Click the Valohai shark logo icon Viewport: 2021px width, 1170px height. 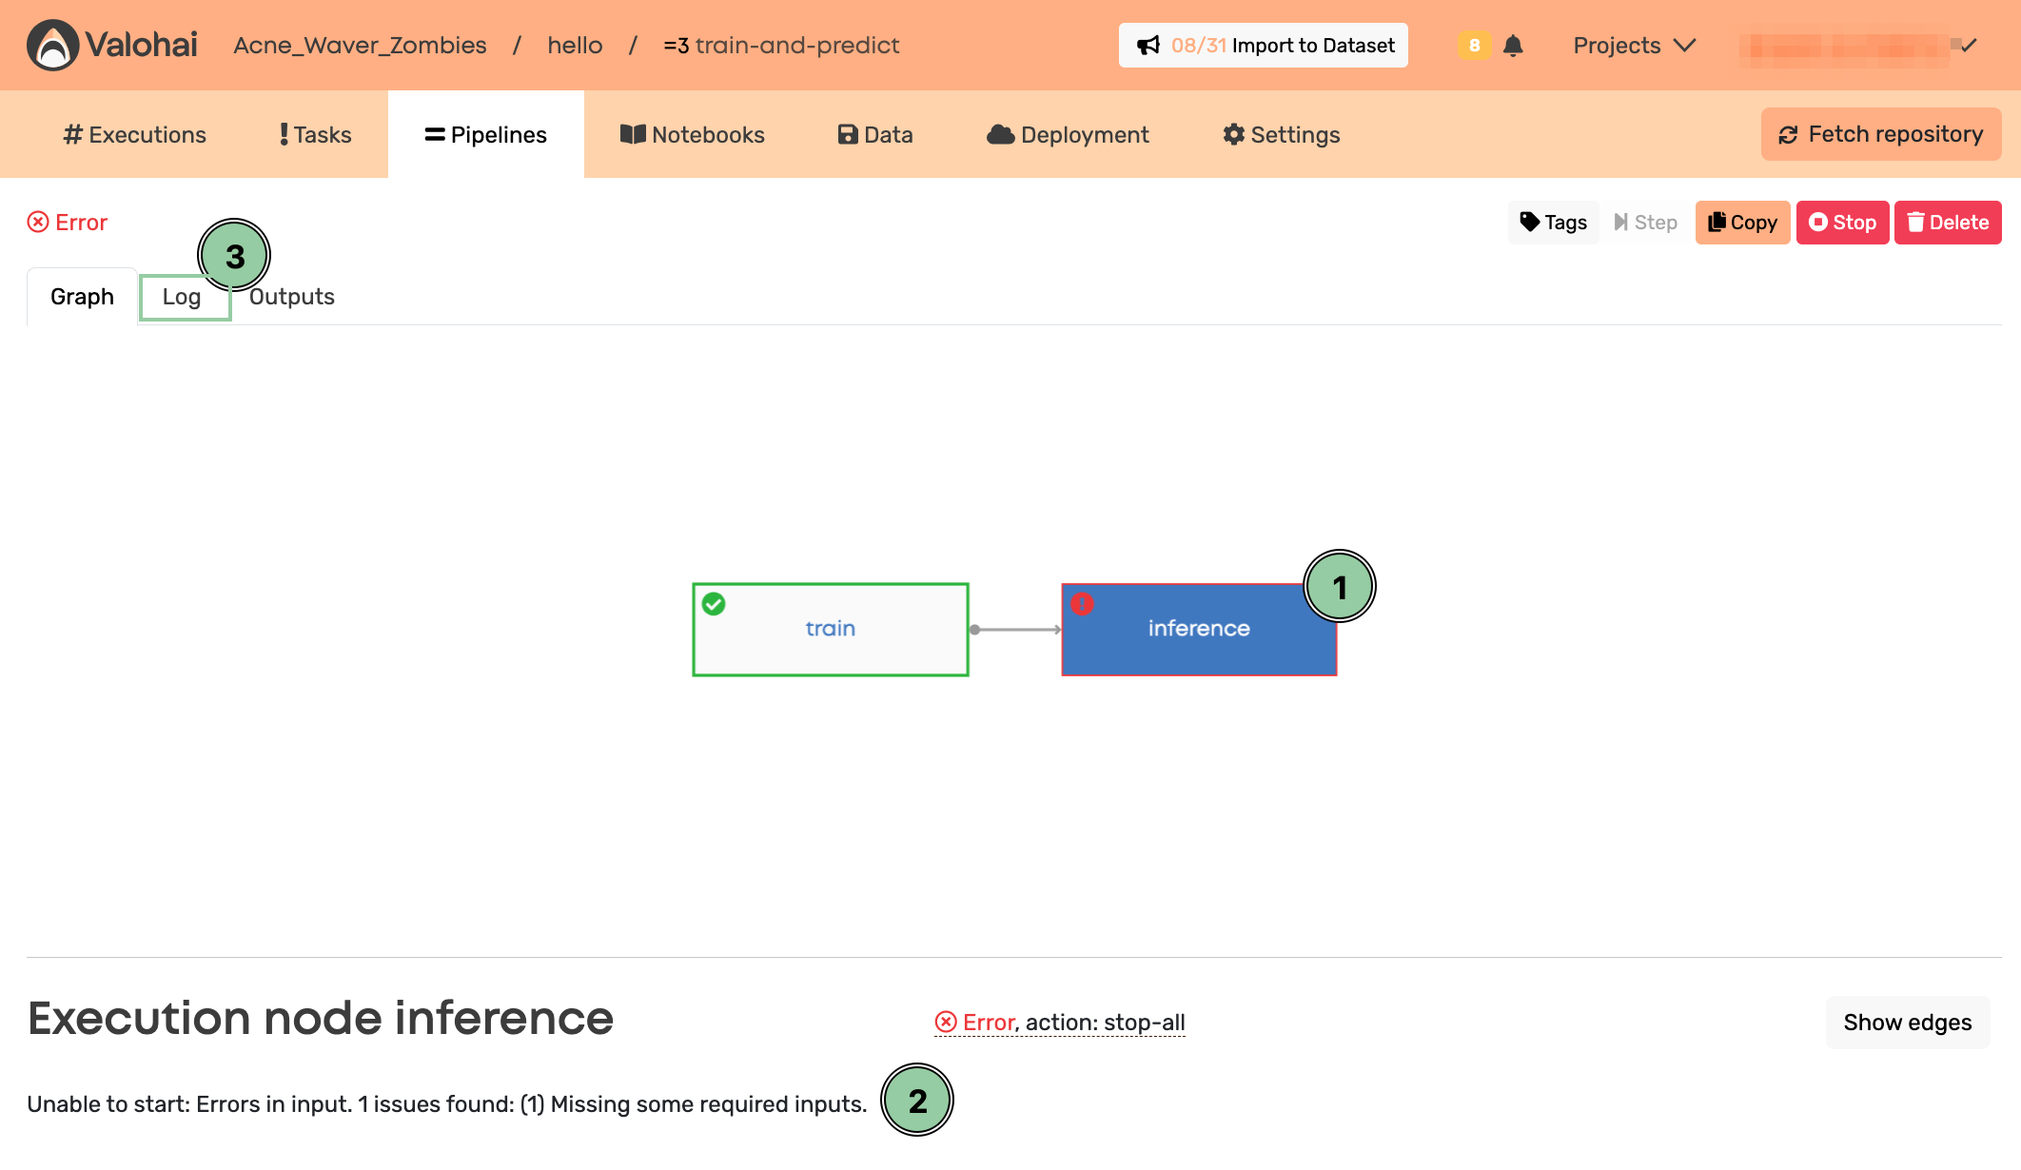(52, 45)
